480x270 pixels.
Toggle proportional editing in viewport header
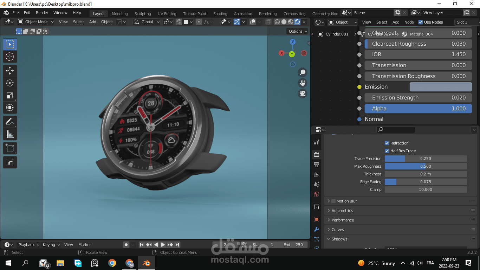(x=199, y=22)
